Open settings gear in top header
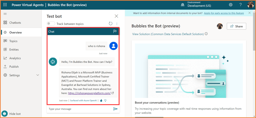The image size is (256, 118). point(230,5)
